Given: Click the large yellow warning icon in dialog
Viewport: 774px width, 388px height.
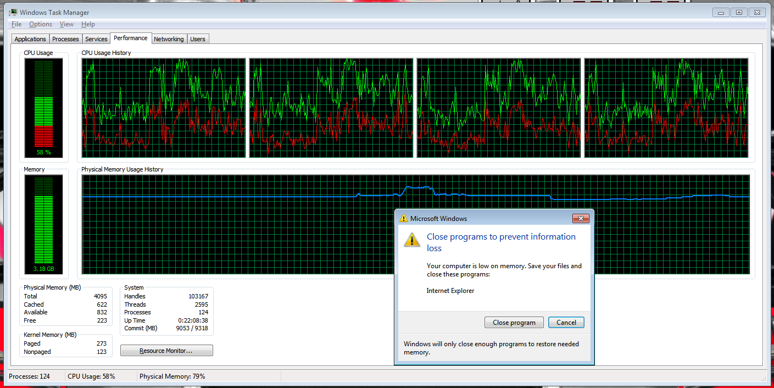Looking at the screenshot, I should click(x=411, y=239).
